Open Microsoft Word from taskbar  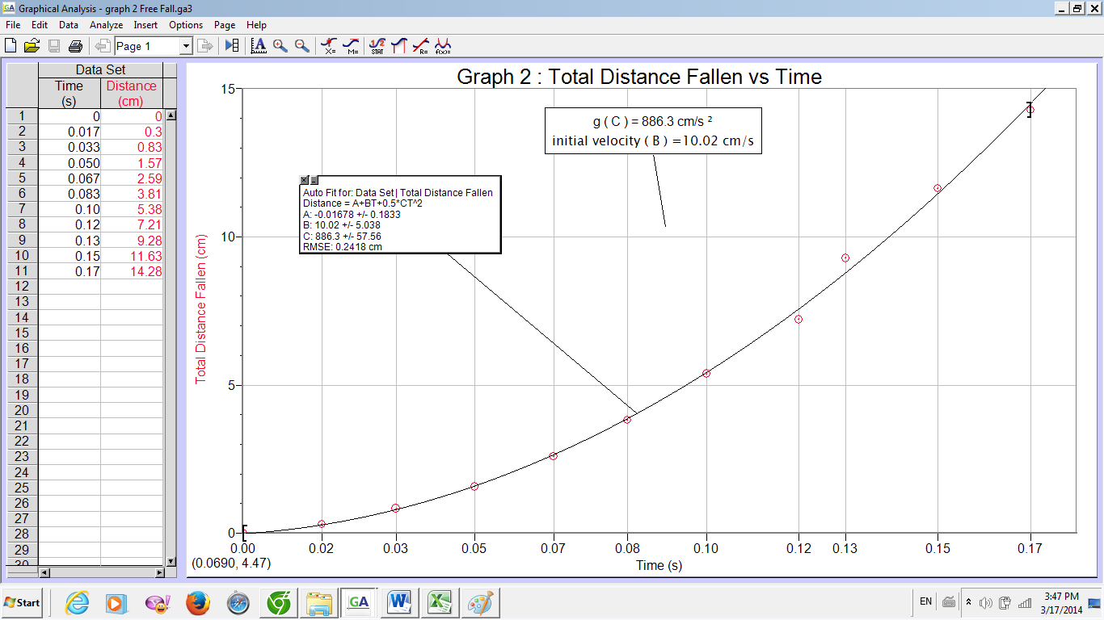click(400, 602)
